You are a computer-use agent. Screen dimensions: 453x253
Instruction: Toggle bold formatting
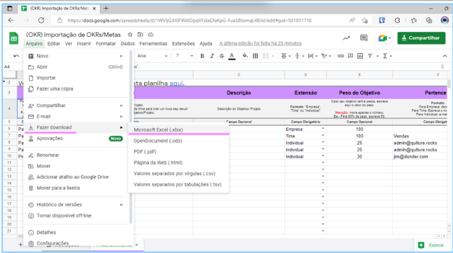pos(202,56)
